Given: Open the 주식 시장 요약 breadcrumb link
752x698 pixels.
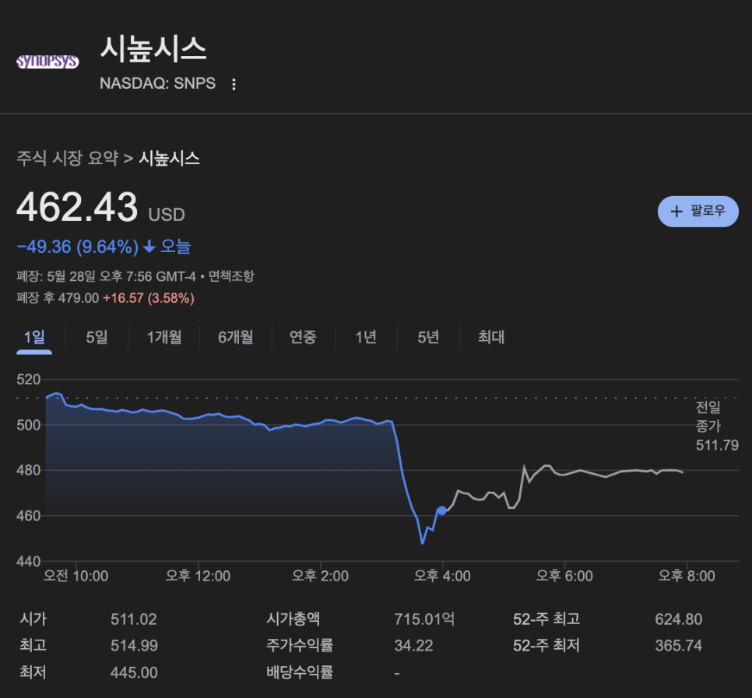Looking at the screenshot, I should [x=68, y=158].
